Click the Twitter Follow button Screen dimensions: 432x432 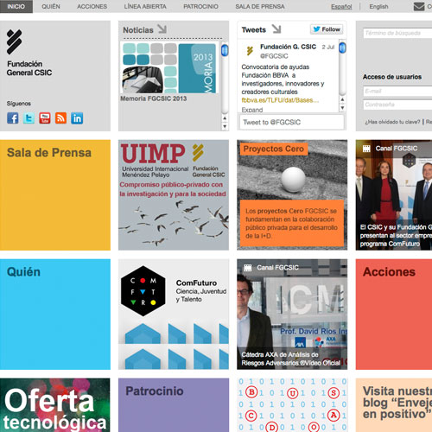point(327,29)
